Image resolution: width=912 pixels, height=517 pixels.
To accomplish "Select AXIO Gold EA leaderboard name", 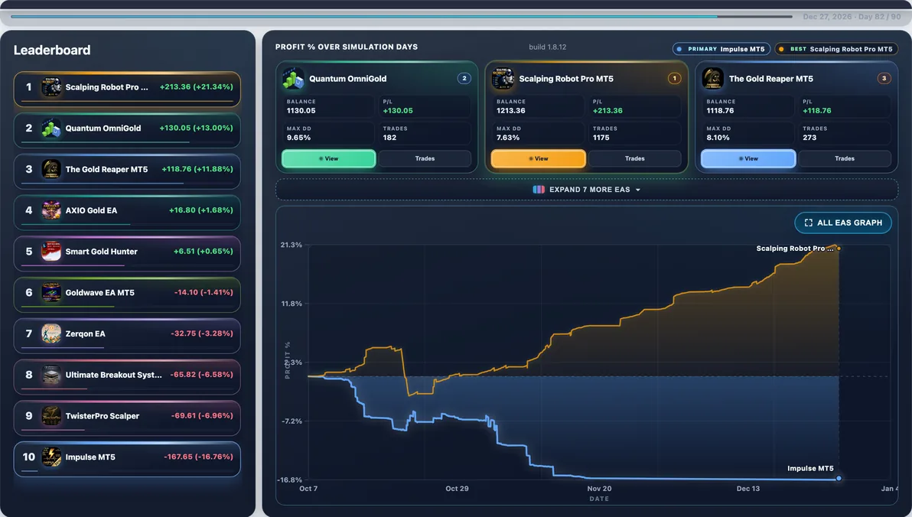I will tap(91, 210).
